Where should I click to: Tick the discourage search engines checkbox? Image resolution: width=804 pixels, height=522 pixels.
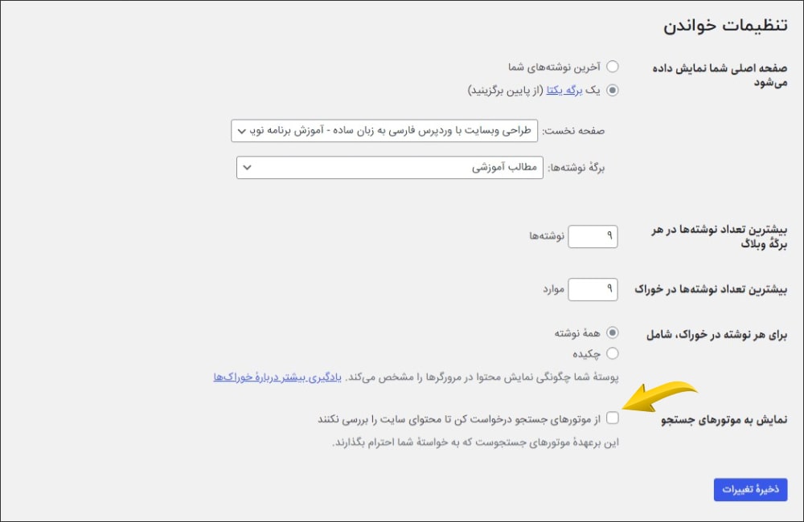tap(612, 418)
